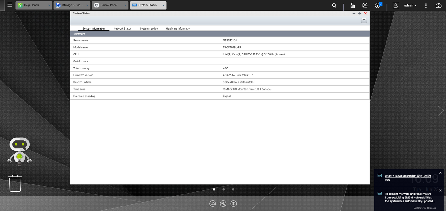Open the dashboard gauge icon
The image size is (446, 211).
tap(438, 5)
